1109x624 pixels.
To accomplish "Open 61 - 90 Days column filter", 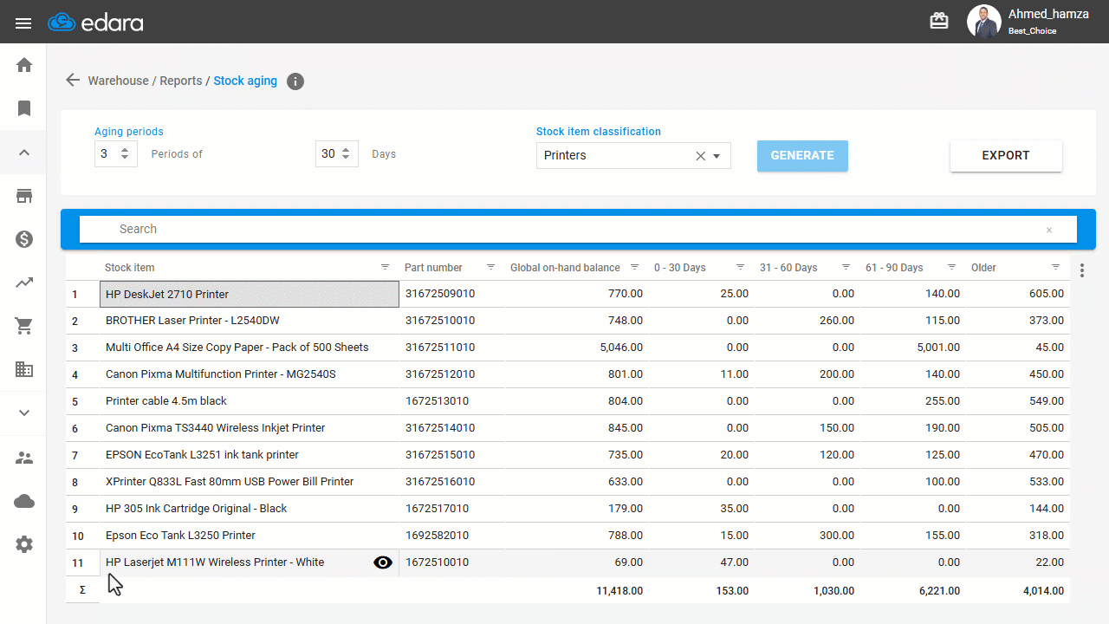I will [x=952, y=267].
